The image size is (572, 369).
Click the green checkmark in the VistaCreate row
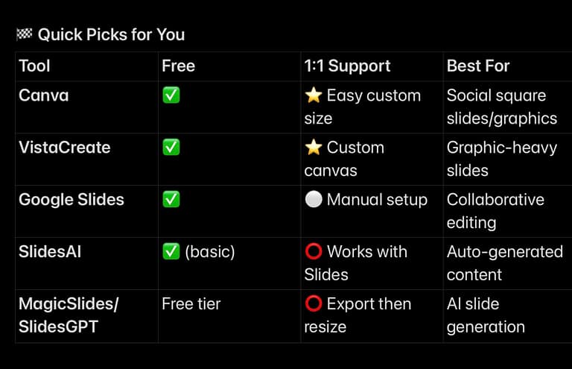click(171, 148)
